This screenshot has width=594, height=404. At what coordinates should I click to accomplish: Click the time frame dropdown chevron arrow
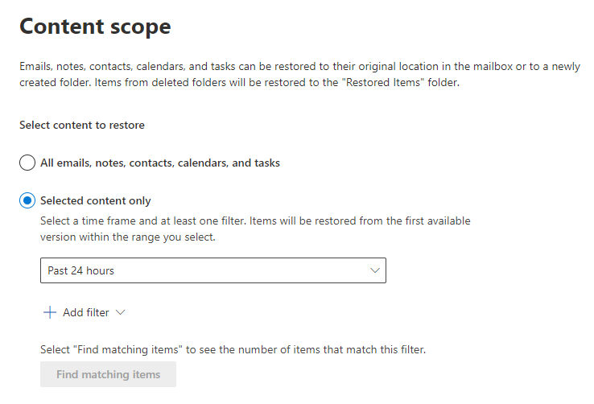pyautogui.click(x=375, y=270)
